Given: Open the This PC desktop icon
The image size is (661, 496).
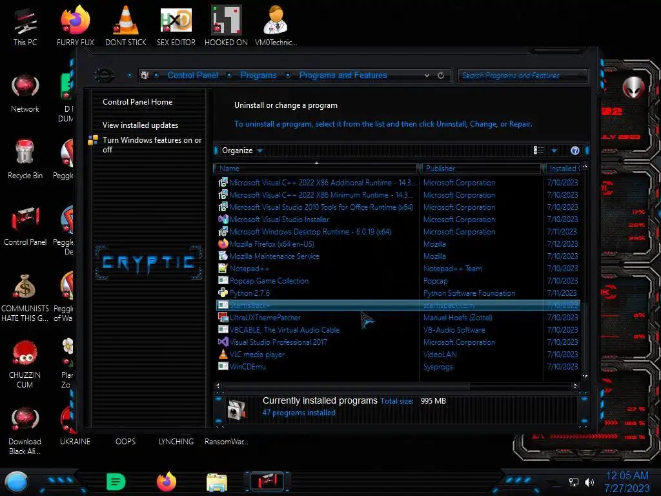Looking at the screenshot, I should (x=25, y=26).
